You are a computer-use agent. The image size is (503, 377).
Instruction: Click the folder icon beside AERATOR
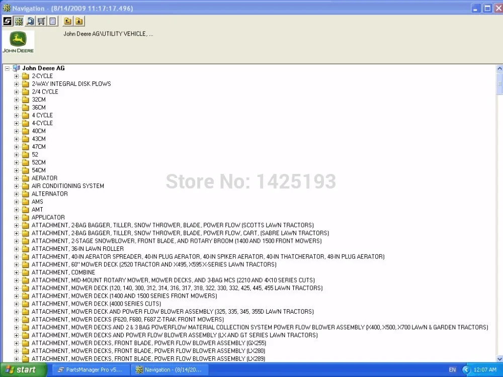[26, 178]
